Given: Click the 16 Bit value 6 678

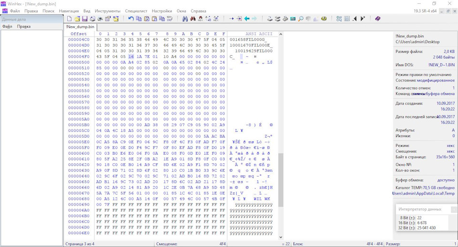Looking at the screenshot, I should click(x=422, y=223).
